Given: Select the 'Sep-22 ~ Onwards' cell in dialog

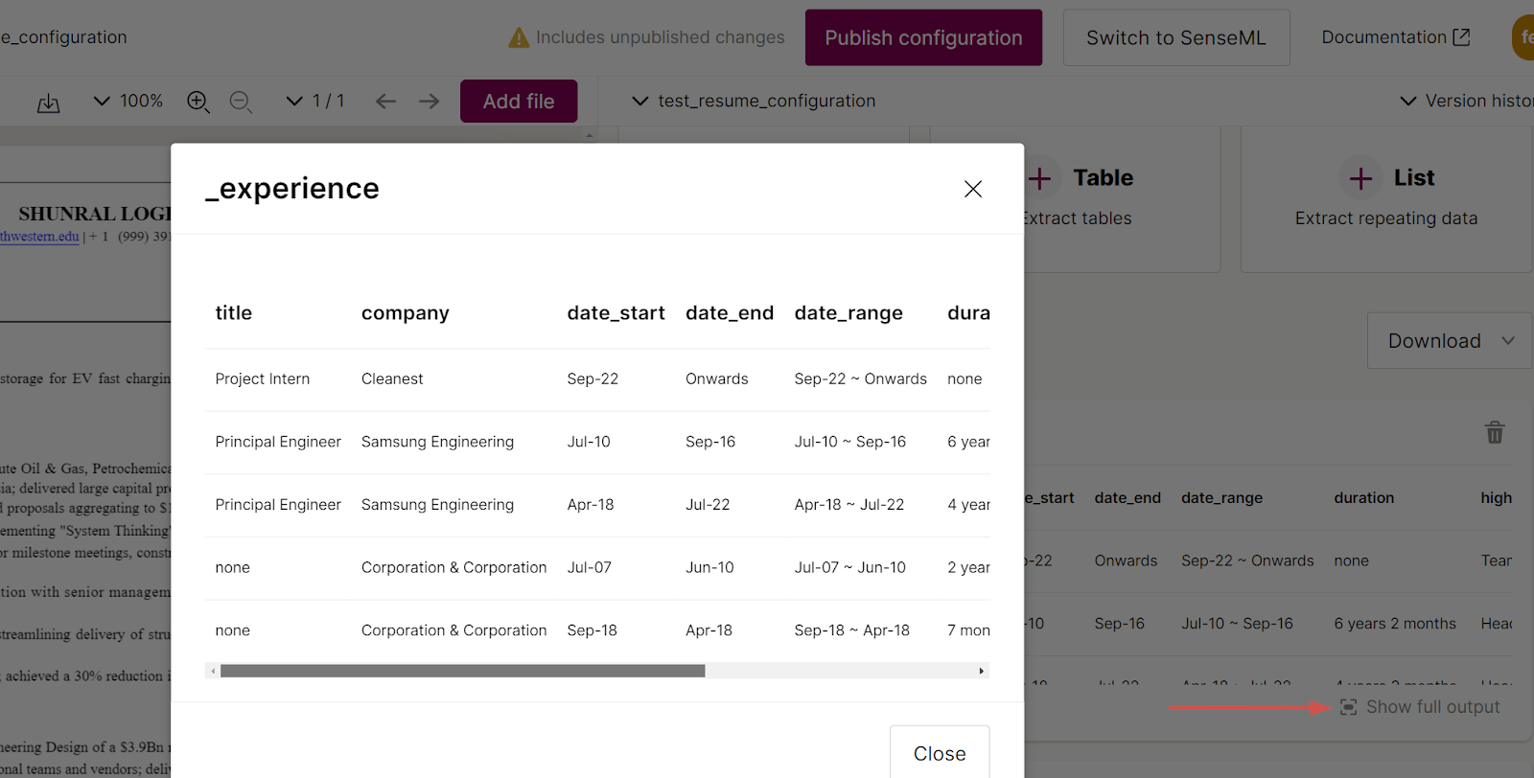Looking at the screenshot, I should pyautogui.click(x=860, y=378).
